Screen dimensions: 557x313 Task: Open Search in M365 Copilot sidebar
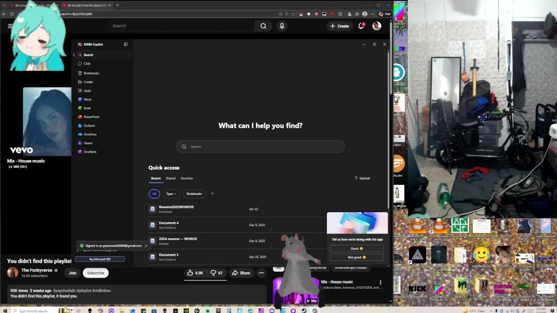(x=102, y=55)
